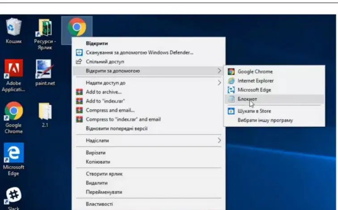
Task: Select Сканування за допомогою Windows Defender...
Action: (x=139, y=53)
